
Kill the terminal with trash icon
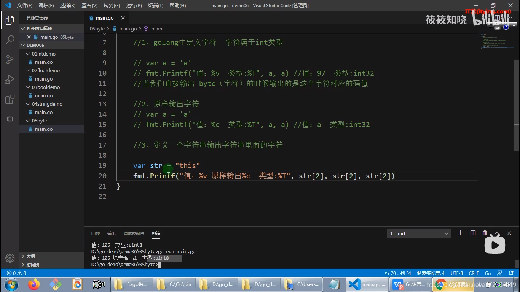pos(485,233)
